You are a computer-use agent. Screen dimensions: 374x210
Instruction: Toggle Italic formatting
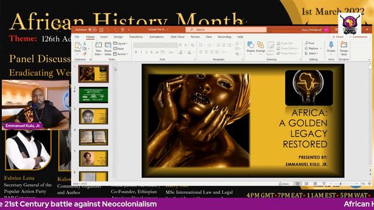click(141, 52)
